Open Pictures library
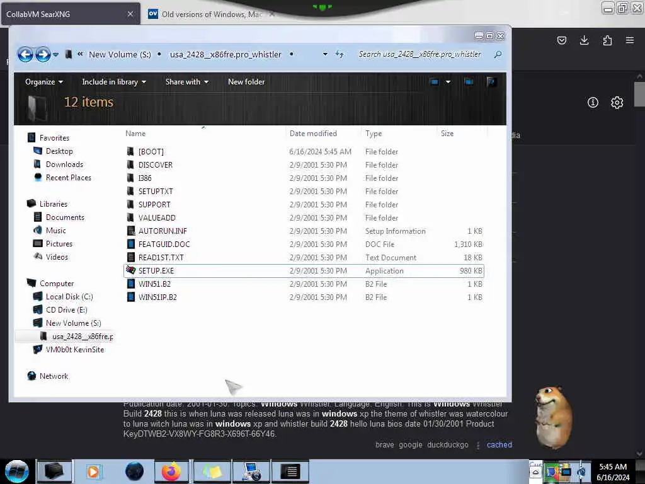645x484 pixels. 59,244
